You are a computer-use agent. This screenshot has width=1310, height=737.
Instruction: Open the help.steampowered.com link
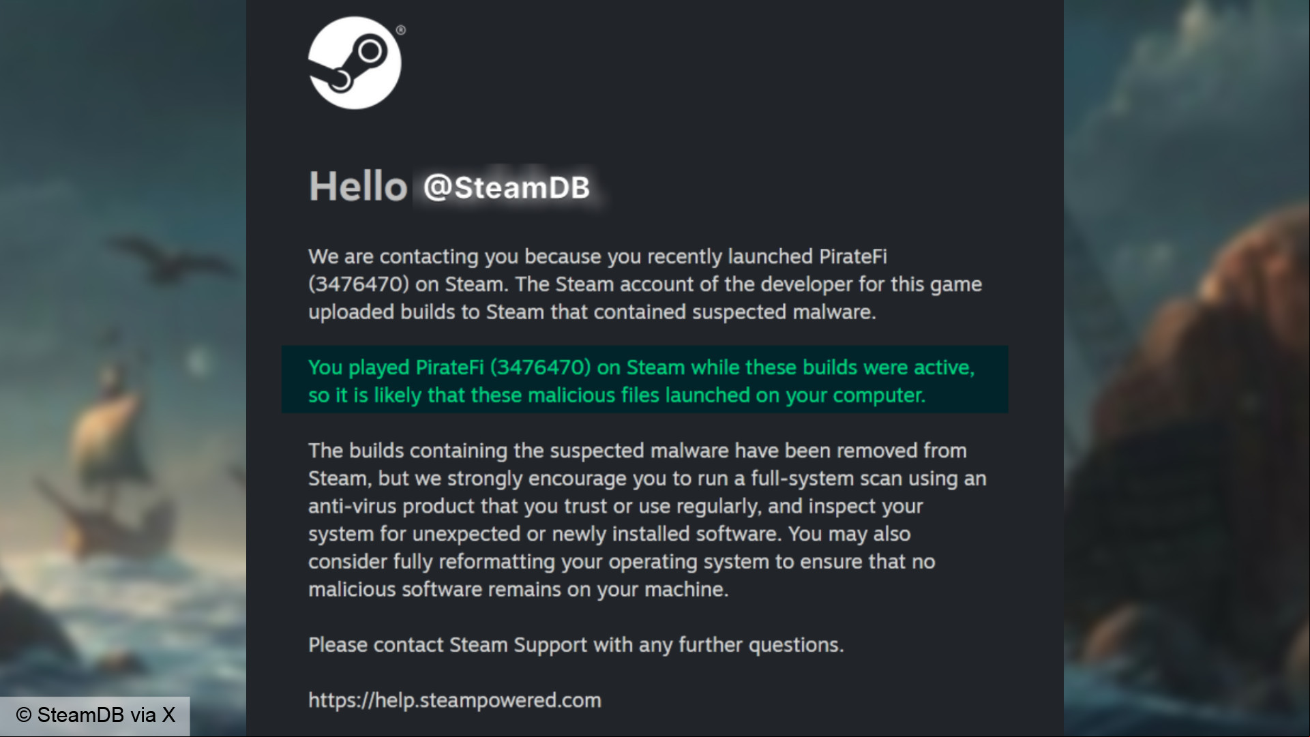[455, 700]
